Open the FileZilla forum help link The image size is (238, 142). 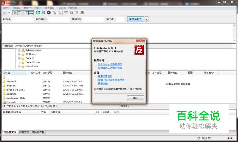110,64
